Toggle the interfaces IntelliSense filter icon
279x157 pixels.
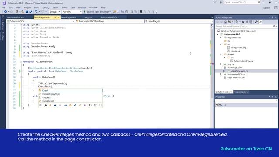pos(65,105)
